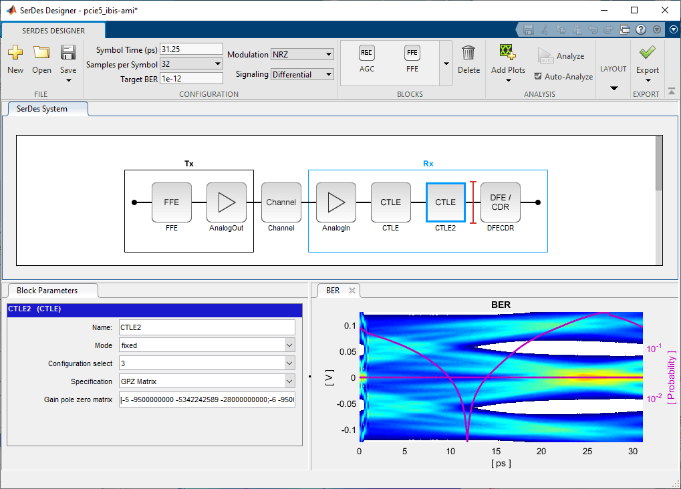Collapse the toolstrip with the arrow
Image resolution: width=681 pixels, height=489 pixels.
672,92
